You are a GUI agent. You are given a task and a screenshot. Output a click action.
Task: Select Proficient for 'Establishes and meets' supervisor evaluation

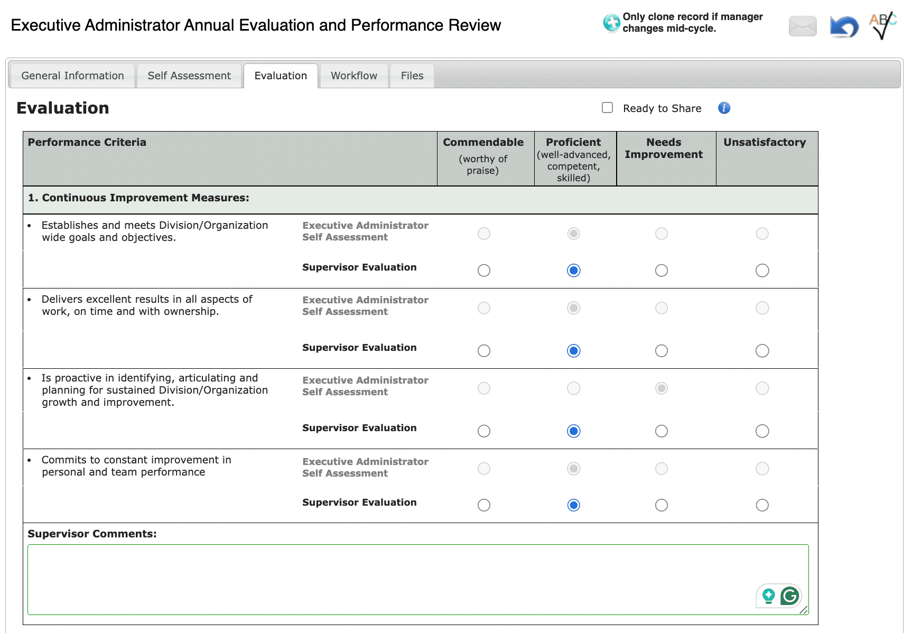pos(574,271)
